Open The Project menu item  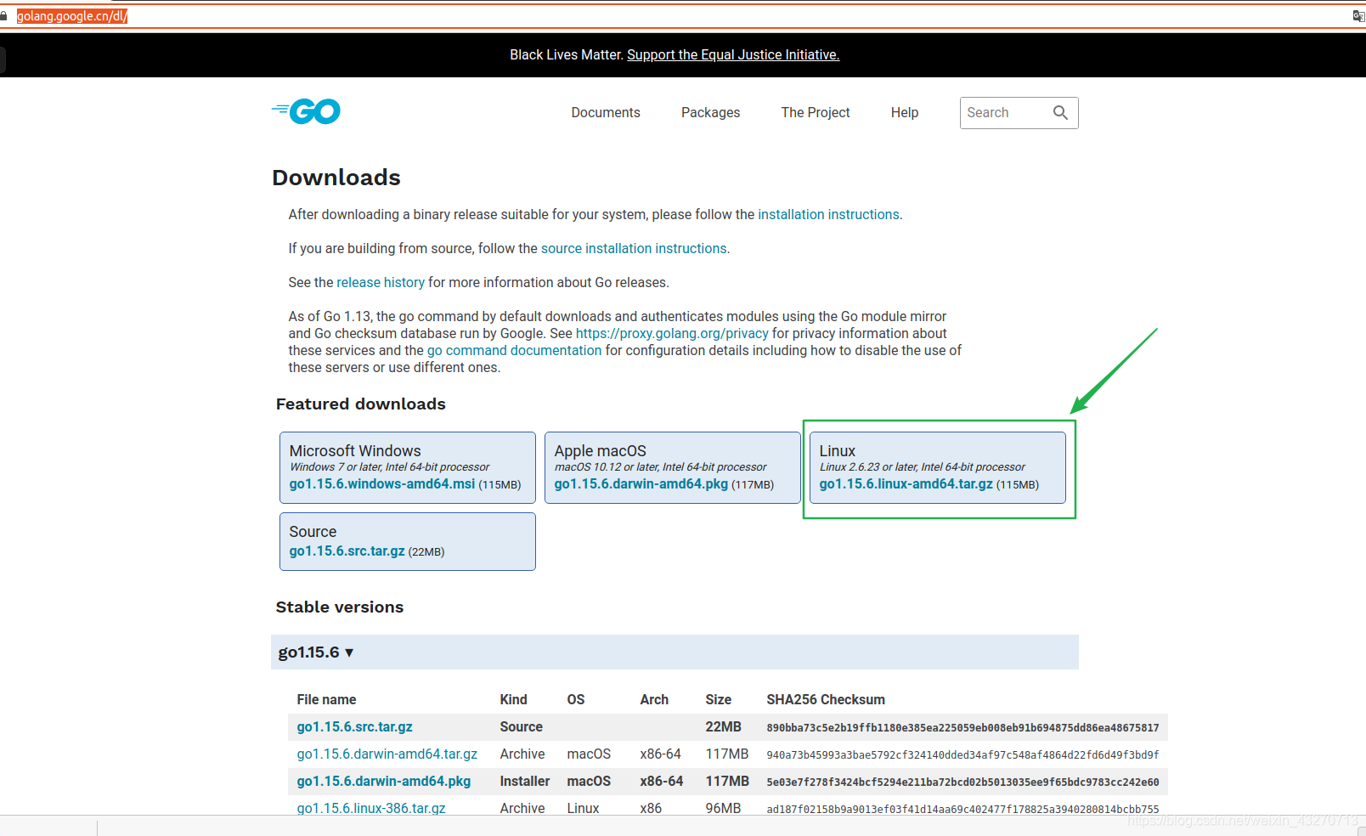816,112
